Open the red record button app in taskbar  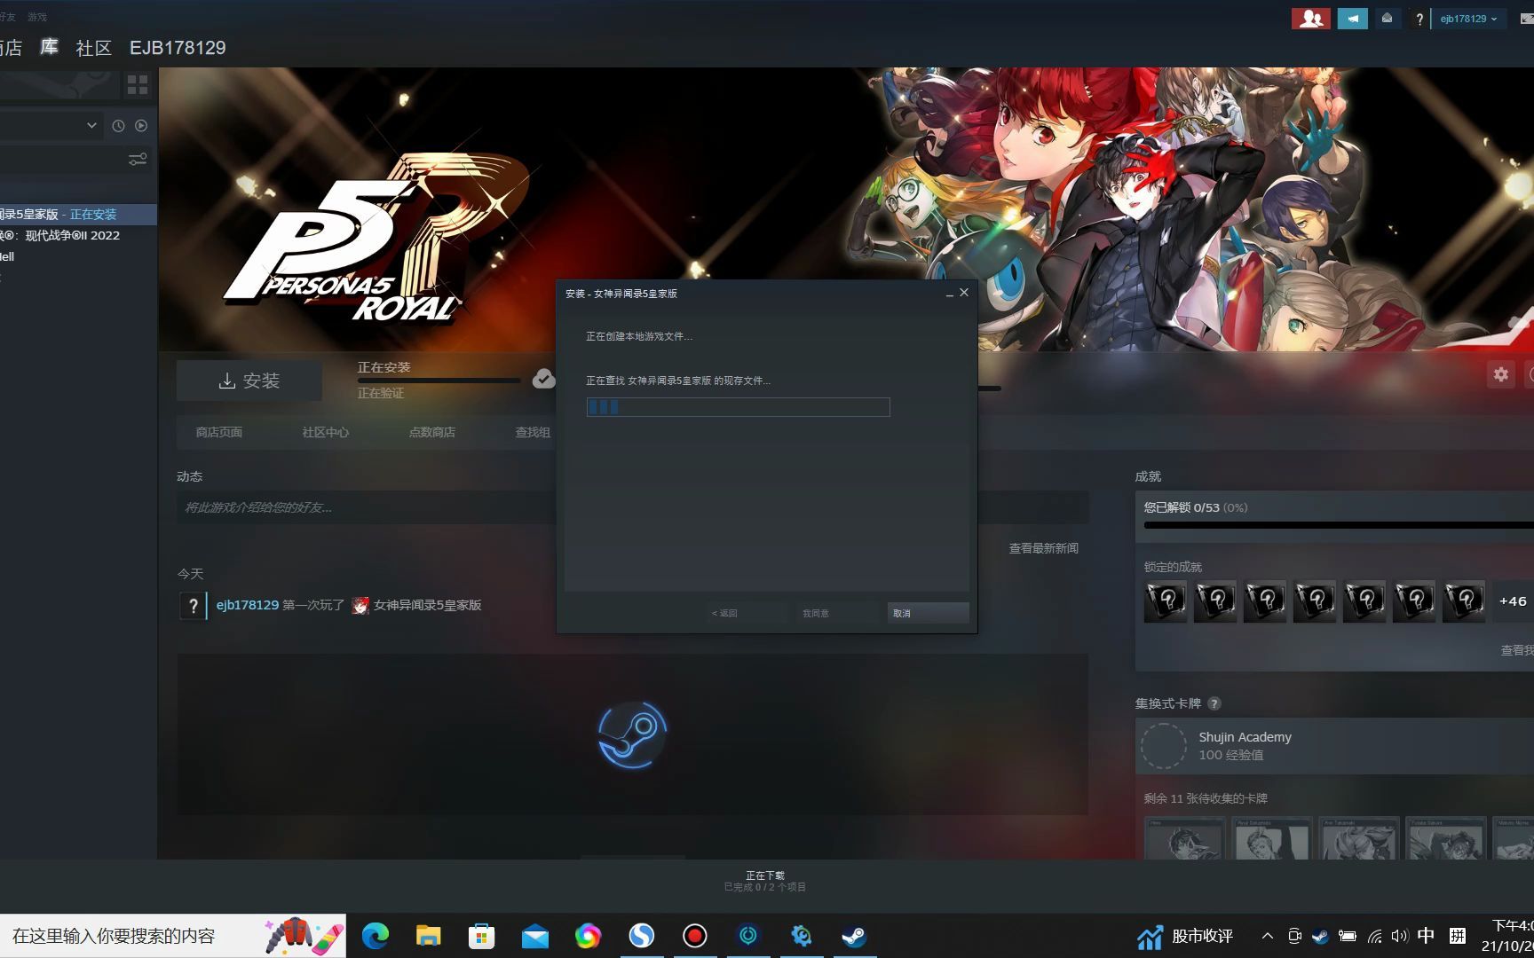(694, 936)
